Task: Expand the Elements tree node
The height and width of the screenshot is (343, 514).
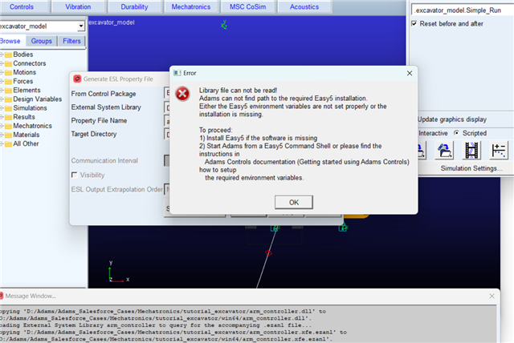Action: [2, 90]
